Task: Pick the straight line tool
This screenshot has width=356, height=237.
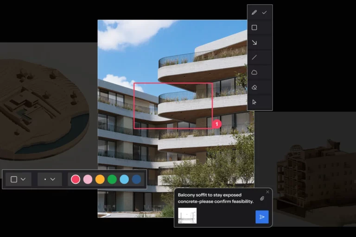Action: coord(254,57)
